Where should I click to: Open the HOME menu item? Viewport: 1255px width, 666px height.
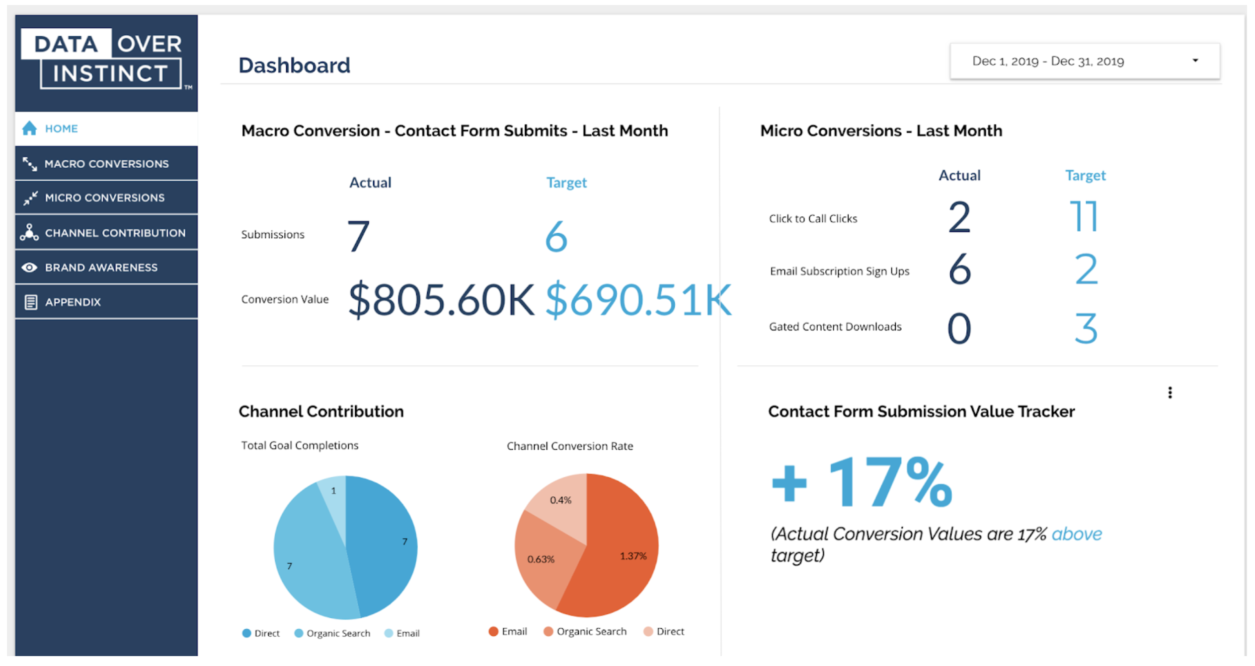(x=106, y=129)
